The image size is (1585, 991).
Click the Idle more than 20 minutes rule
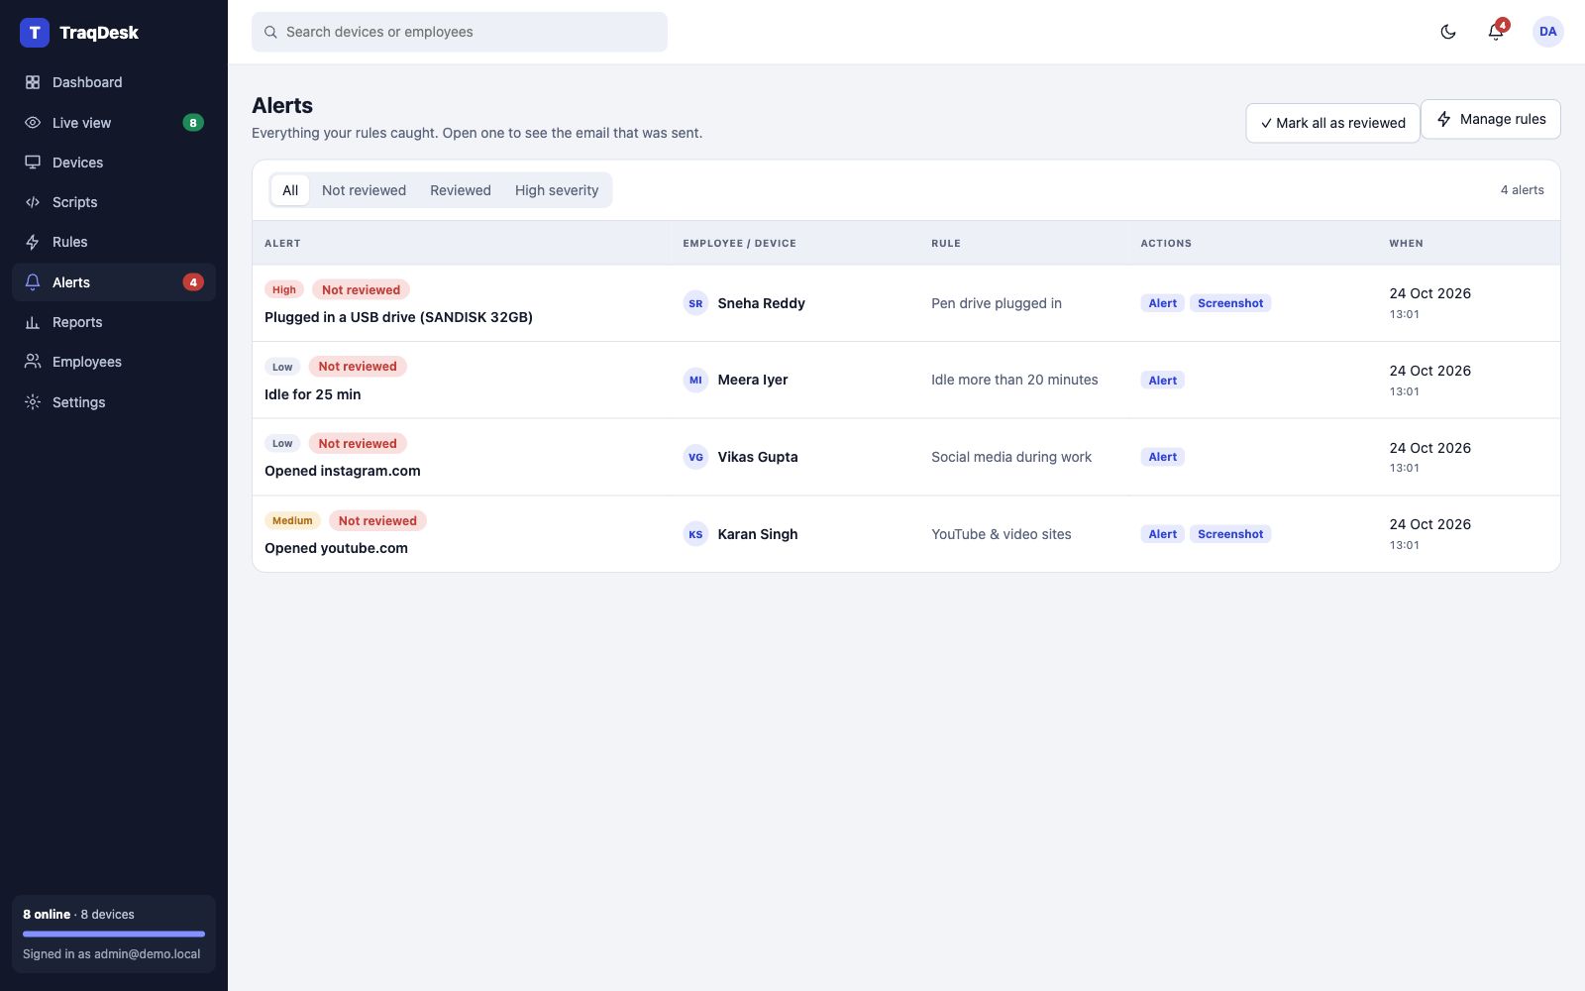pos(1014,380)
